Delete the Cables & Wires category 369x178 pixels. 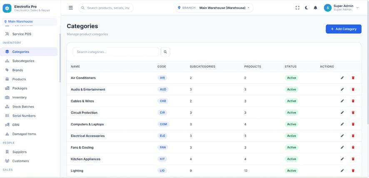pyautogui.click(x=353, y=101)
